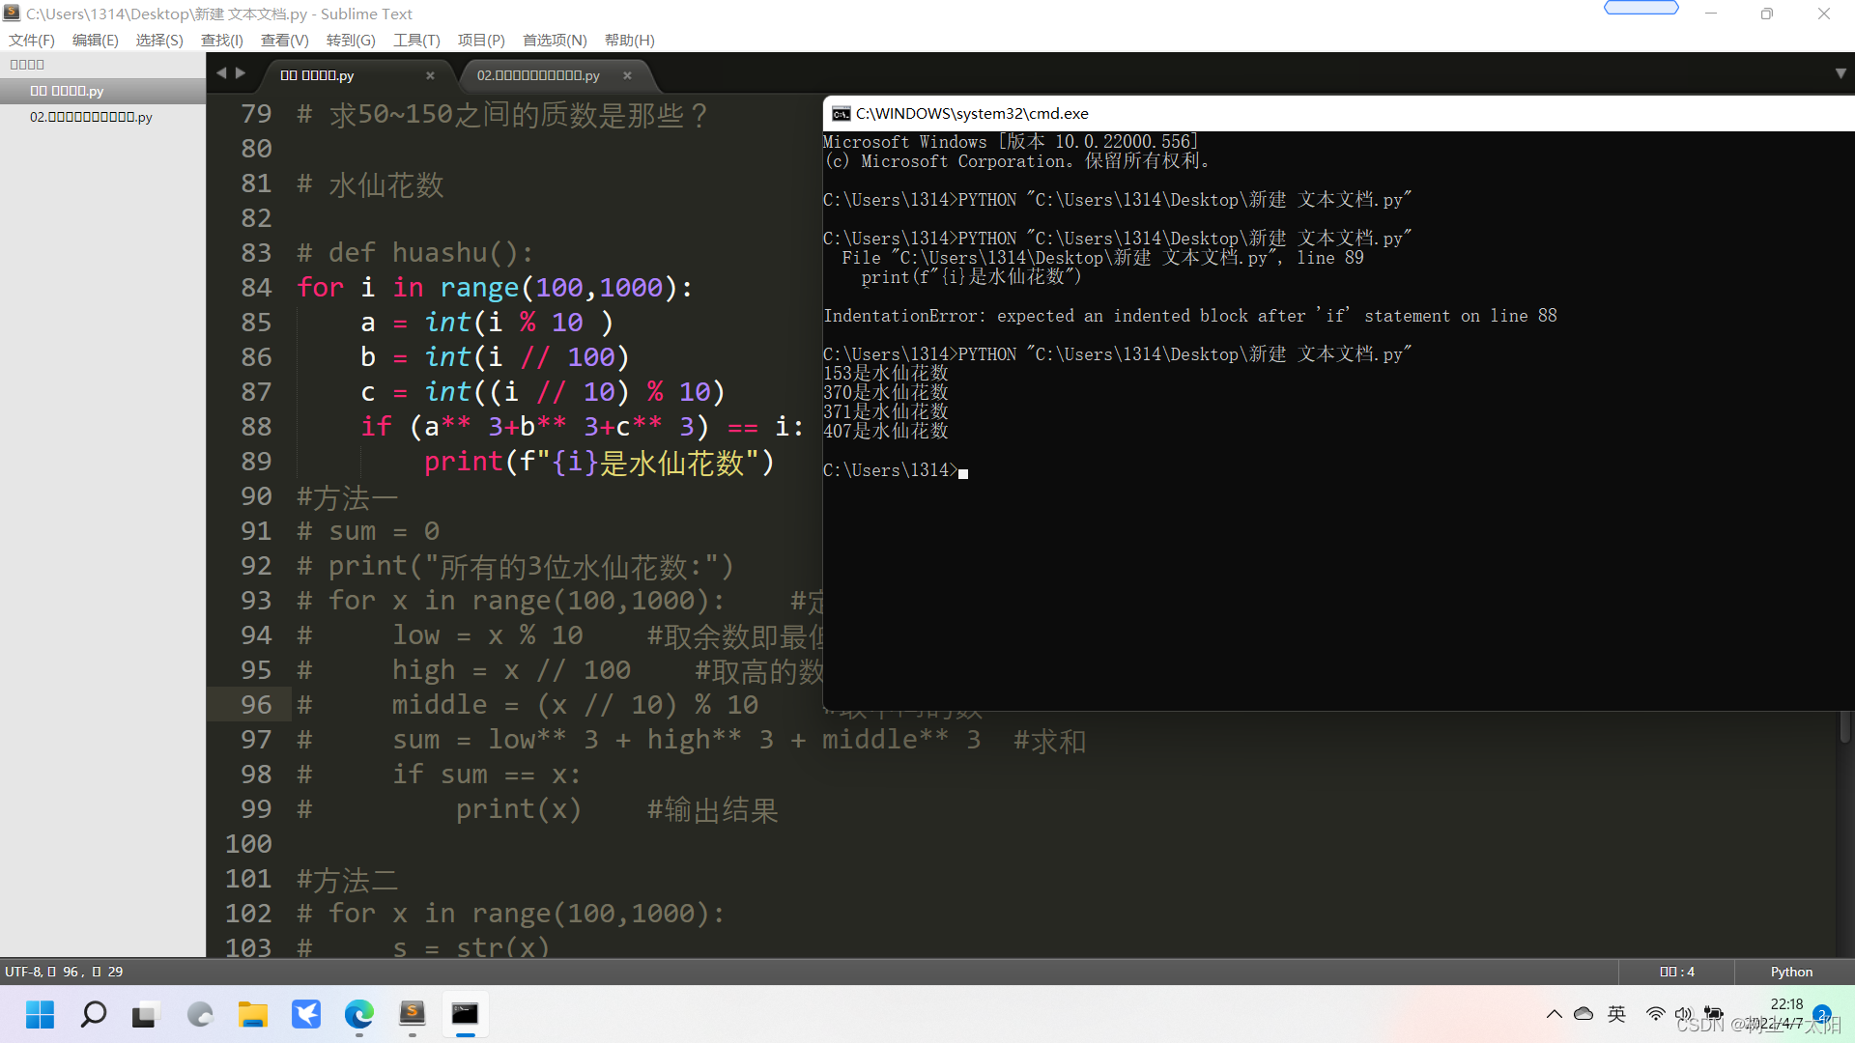The width and height of the screenshot is (1855, 1043).
Task: Click the Windows Start button
Action: [x=40, y=1014]
